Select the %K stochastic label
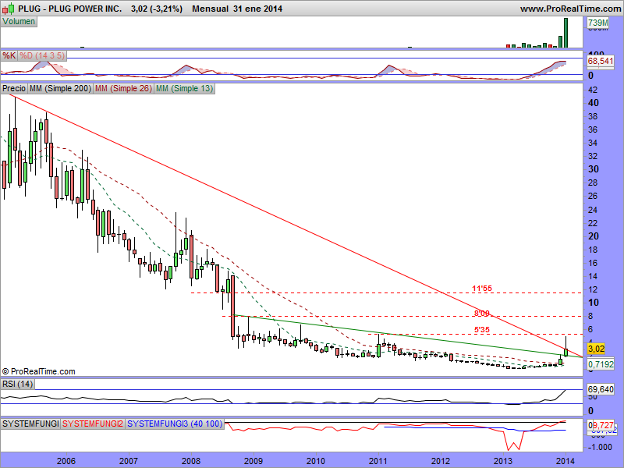 coord(9,55)
